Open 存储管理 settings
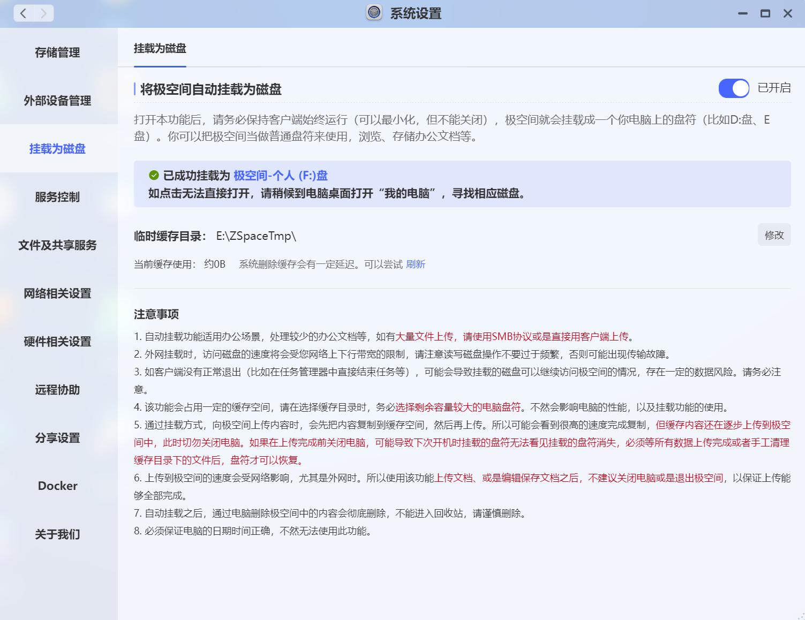Viewport: 805px width, 620px height. tap(58, 52)
